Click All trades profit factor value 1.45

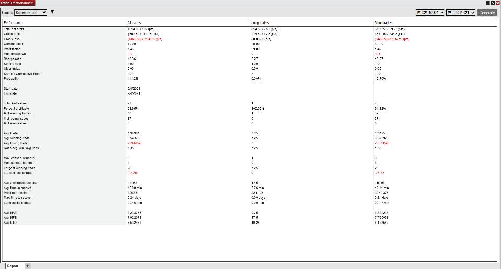tap(131, 49)
